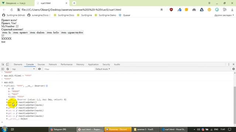Click the console prompt input line
The image size is (236, 132).
tap(117, 122)
